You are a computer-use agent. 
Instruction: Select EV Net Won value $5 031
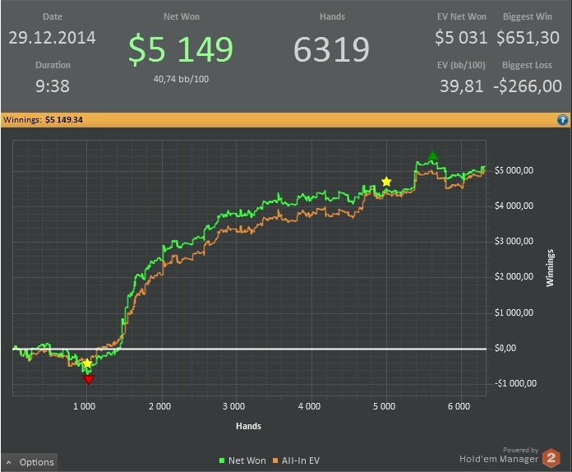[x=461, y=38]
